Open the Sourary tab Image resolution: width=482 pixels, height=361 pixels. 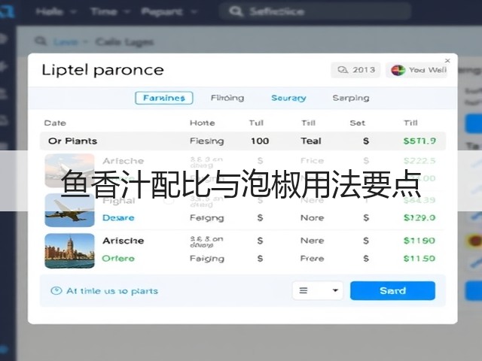click(288, 98)
